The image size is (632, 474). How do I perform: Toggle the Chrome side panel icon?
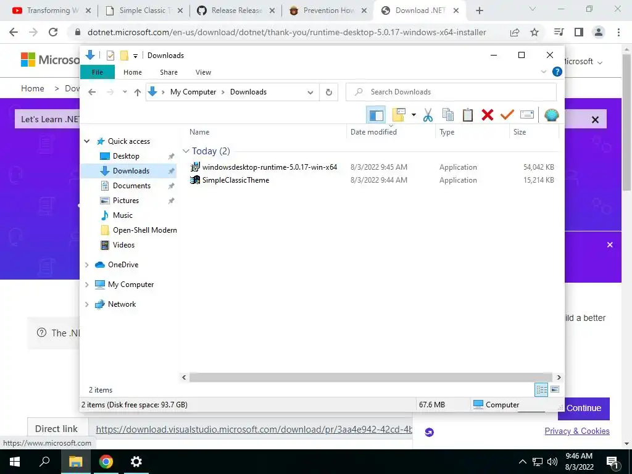point(579,32)
